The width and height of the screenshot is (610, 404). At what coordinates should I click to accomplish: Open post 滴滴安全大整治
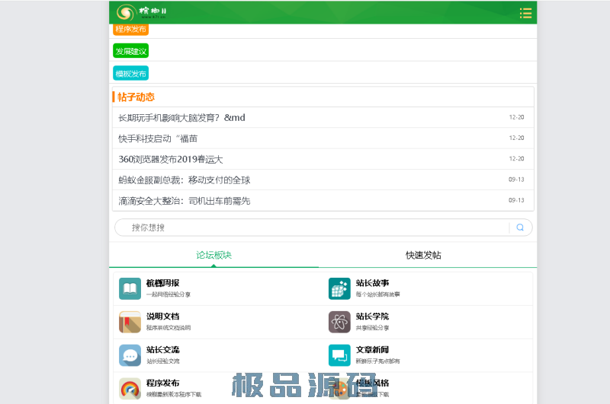(x=185, y=201)
